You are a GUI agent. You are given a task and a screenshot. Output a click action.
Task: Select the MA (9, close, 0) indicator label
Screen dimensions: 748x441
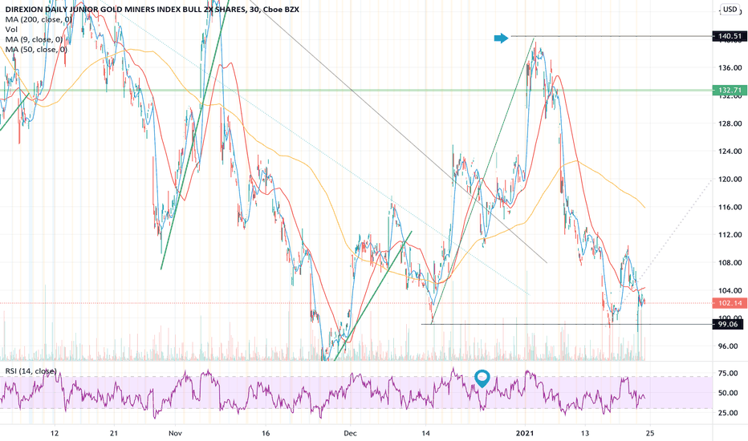34,39
